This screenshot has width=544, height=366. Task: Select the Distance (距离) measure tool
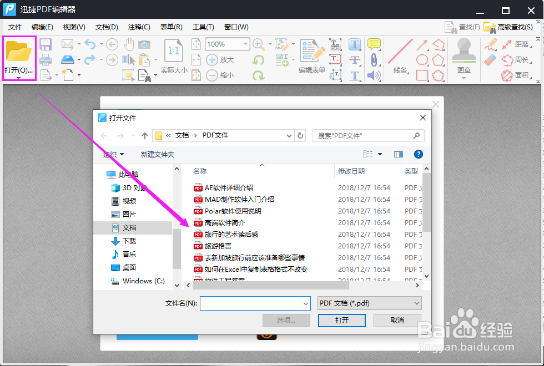[516, 44]
